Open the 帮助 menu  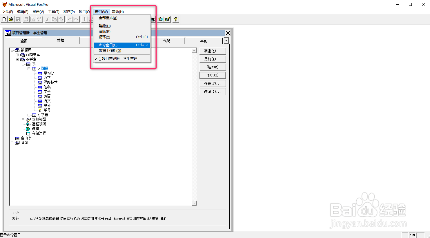click(x=118, y=12)
